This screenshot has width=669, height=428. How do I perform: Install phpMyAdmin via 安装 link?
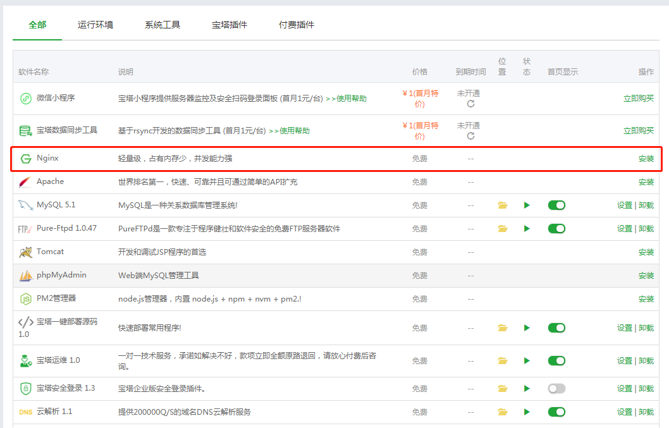pos(646,276)
